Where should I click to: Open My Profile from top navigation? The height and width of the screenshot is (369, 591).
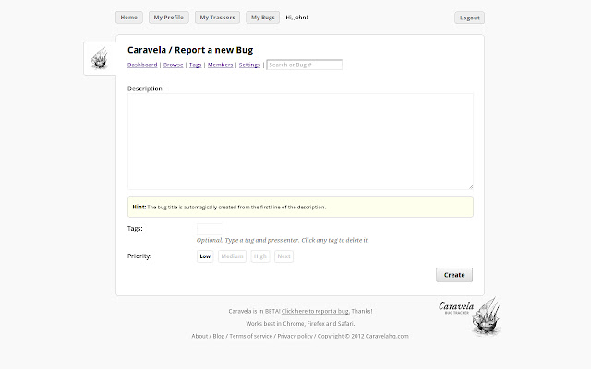point(168,18)
